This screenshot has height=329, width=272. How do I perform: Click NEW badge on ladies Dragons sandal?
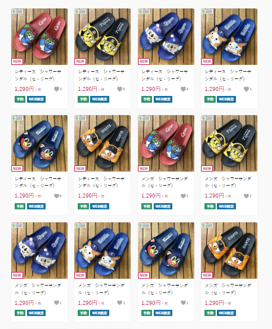click(144, 62)
